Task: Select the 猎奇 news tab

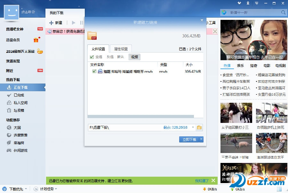Action: tap(254, 66)
